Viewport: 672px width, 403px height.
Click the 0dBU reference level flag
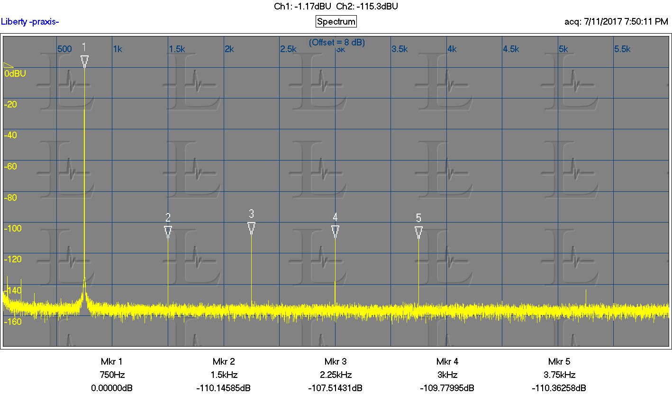coord(9,65)
